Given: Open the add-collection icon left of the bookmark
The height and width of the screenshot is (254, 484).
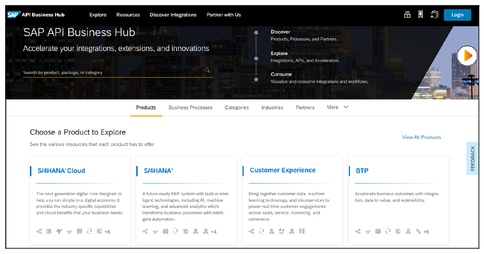Looking at the screenshot, I should pyautogui.click(x=407, y=15).
